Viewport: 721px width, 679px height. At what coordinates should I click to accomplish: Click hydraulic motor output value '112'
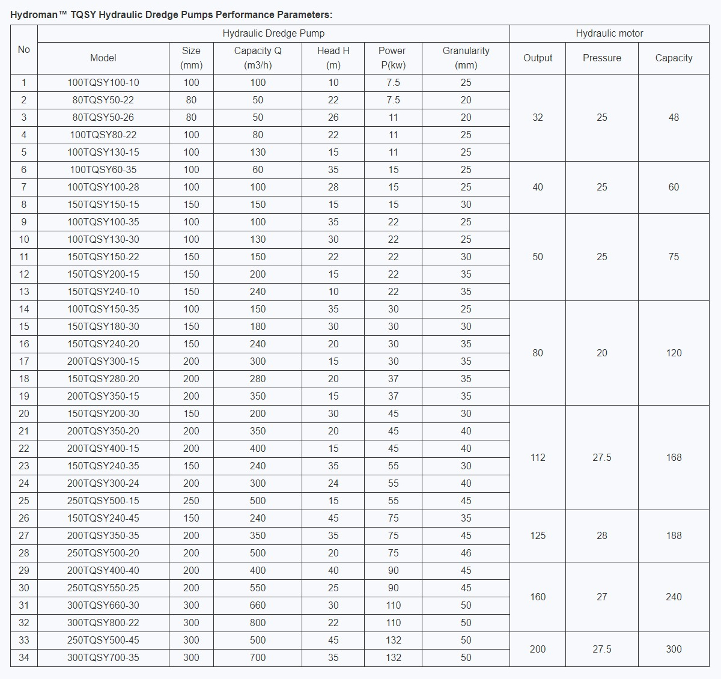tap(538, 458)
